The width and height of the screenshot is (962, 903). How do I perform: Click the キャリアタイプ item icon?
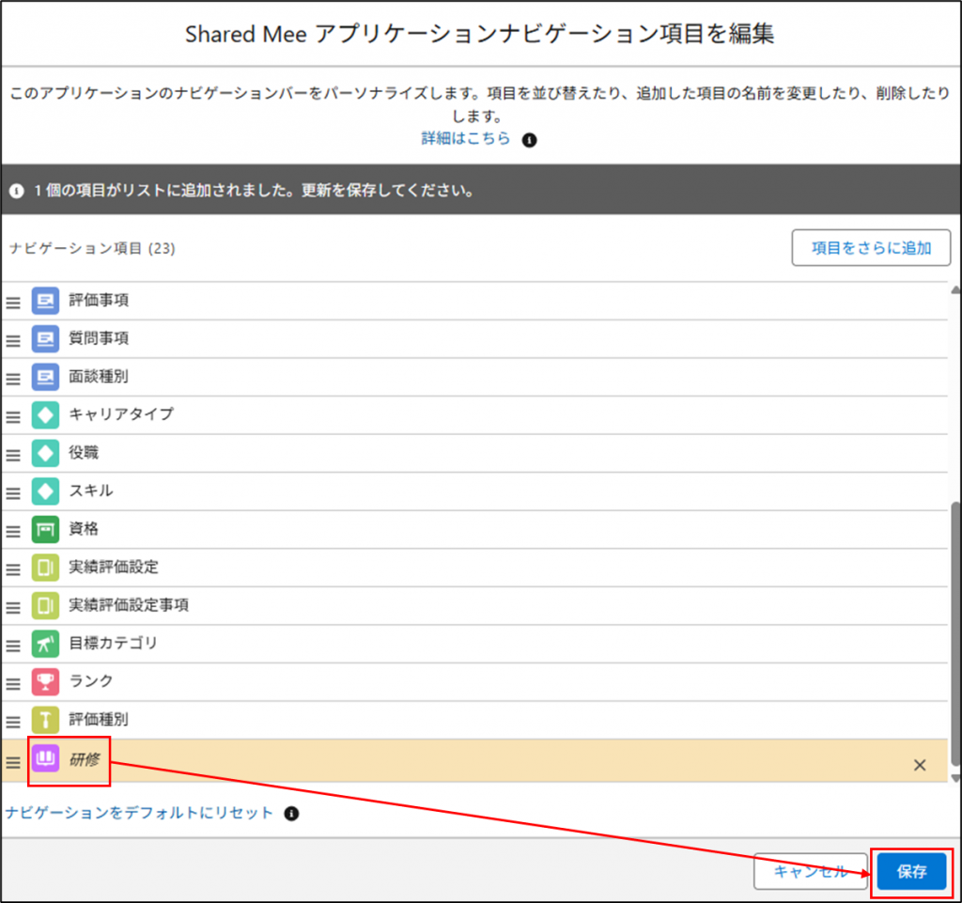[45, 414]
